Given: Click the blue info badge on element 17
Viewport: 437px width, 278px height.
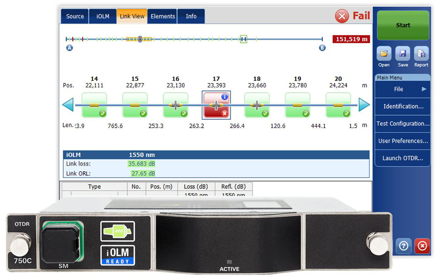Looking at the screenshot, I should coord(224,97).
